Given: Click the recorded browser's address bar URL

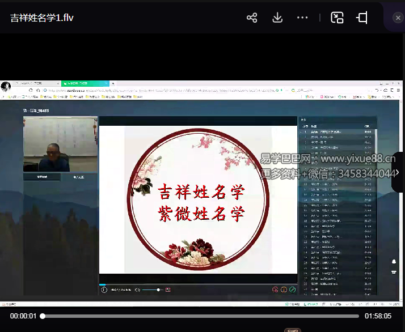Looking at the screenshot, I should [162, 90].
